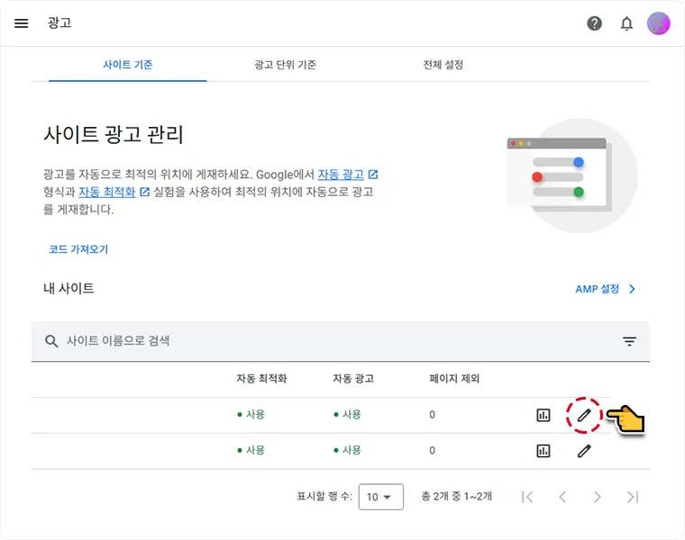Click second row 페이지 제외 value 0
Screen dimensions: 685x540
point(432,451)
